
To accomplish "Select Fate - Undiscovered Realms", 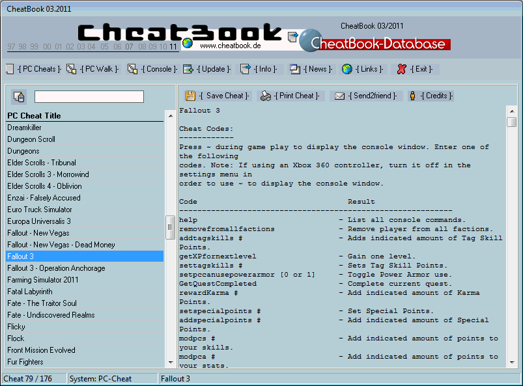I will [85, 315].
